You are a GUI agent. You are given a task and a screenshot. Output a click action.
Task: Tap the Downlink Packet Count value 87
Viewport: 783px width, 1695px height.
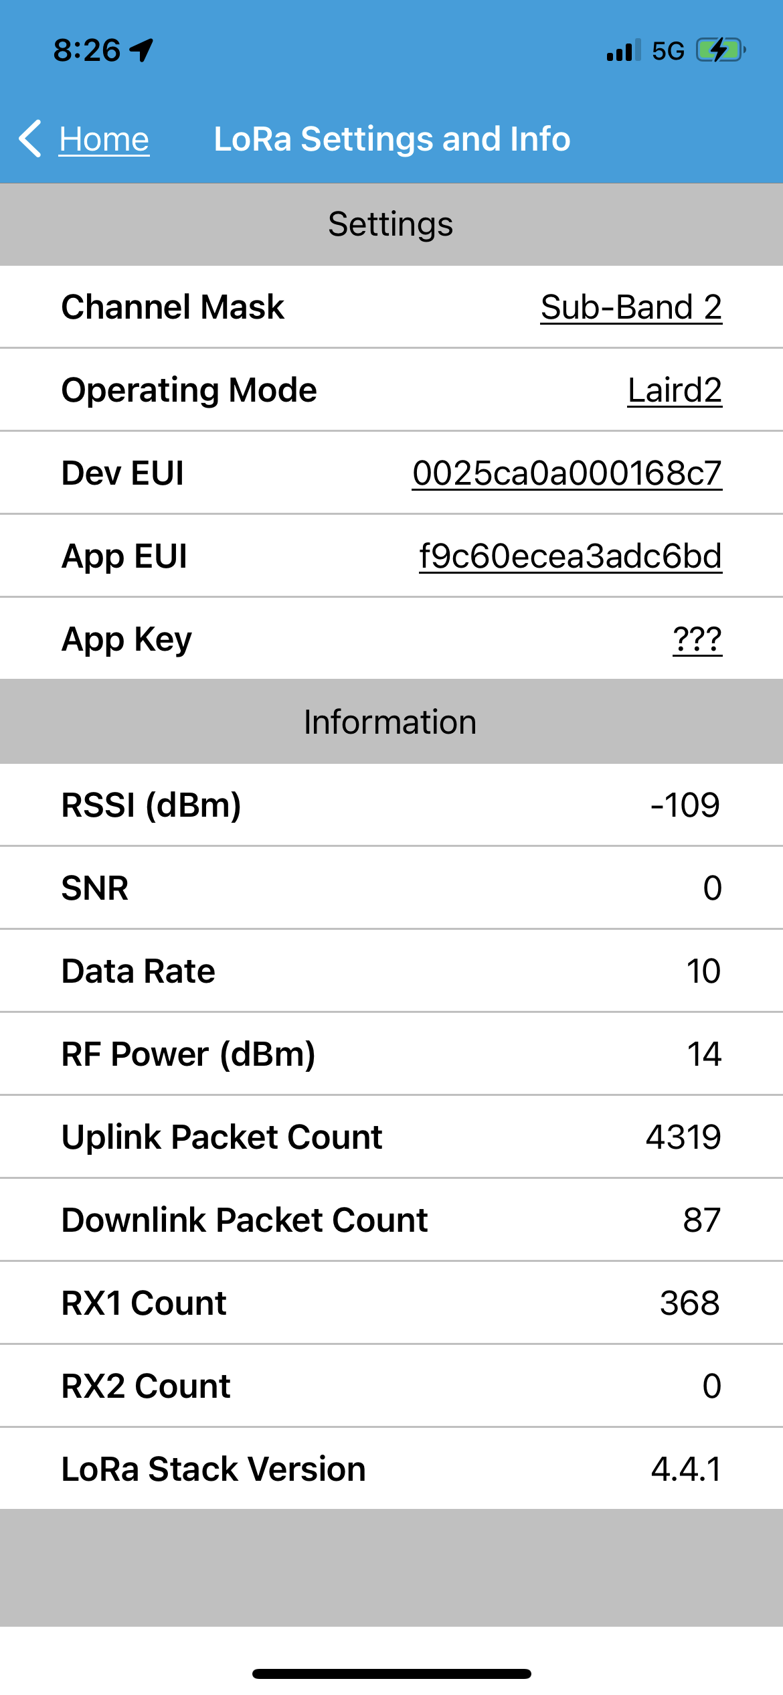701,1220
